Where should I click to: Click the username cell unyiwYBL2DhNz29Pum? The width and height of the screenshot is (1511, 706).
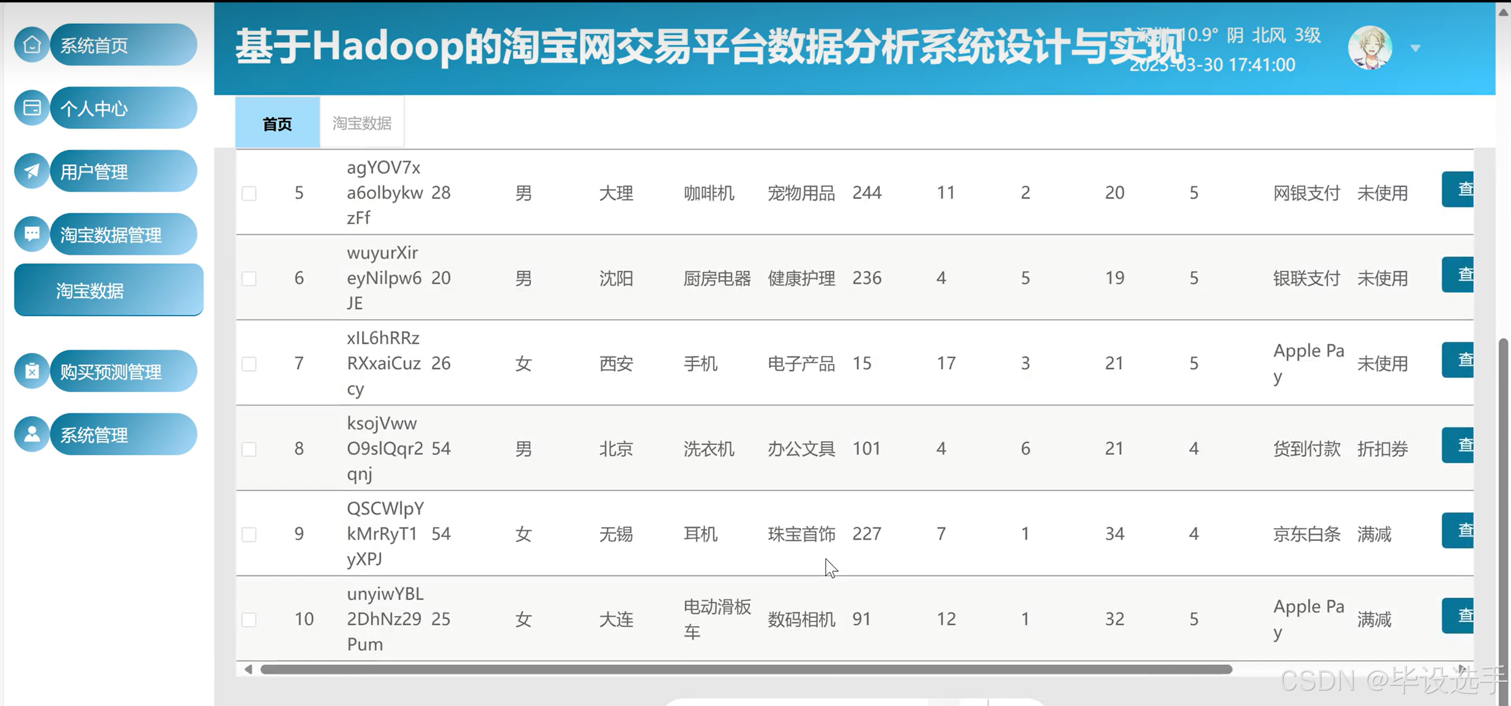pos(385,619)
